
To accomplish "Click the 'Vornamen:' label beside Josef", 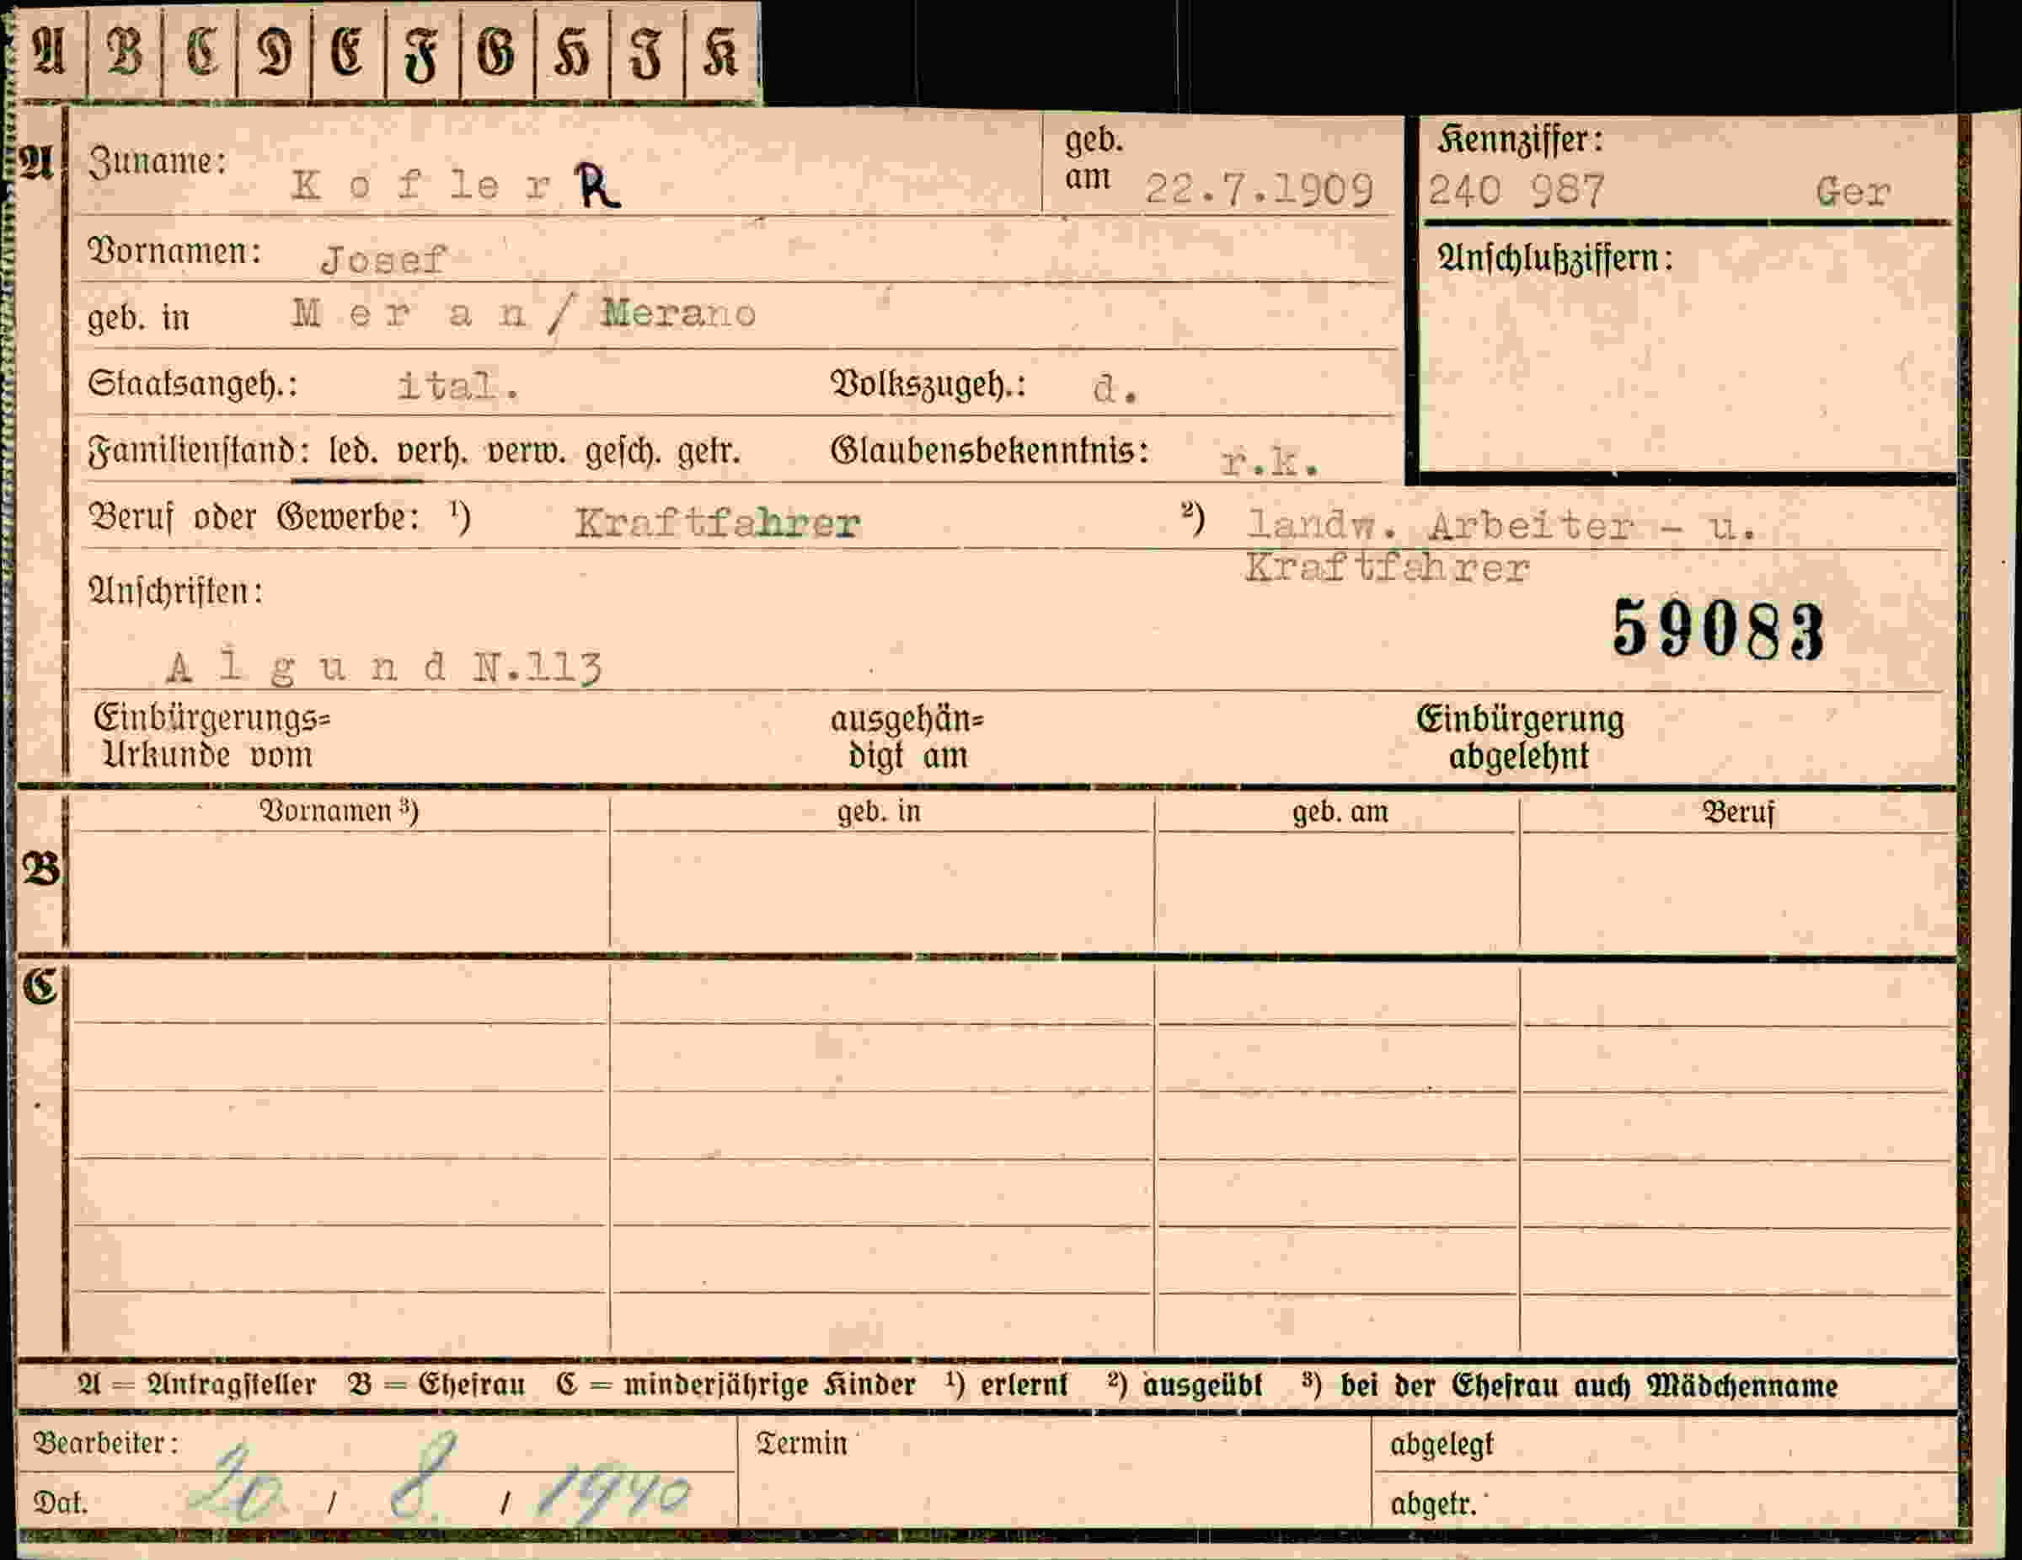I will tap(174, 251).
